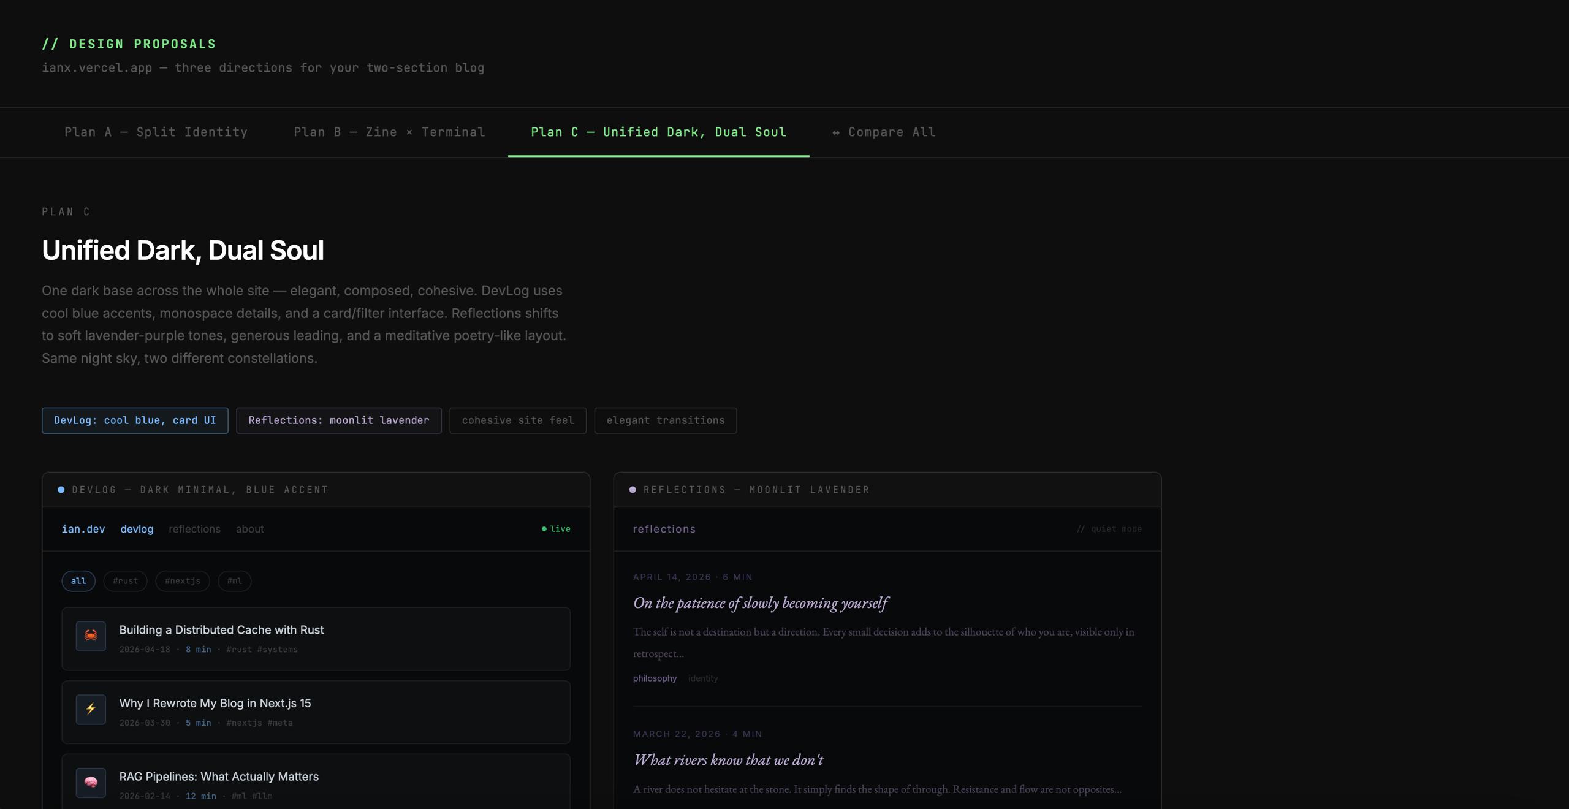Click the crab icon on Rust cache post
The width and height of the screenshot is (1569, 809).
point(91,636)
